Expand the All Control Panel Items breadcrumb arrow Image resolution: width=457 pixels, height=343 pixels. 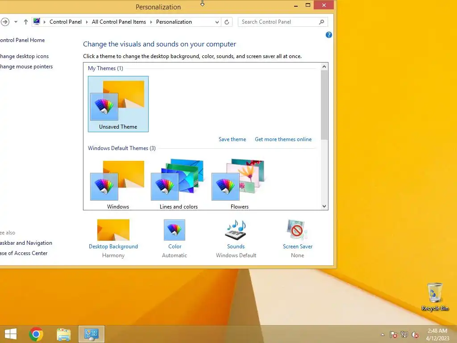pos(151,22)
